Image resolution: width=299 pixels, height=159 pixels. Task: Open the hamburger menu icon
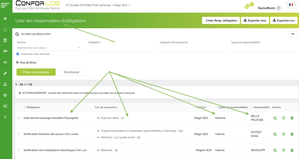click(x=5, y=5)
